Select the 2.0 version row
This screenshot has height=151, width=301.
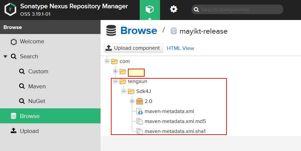(148, 101)
